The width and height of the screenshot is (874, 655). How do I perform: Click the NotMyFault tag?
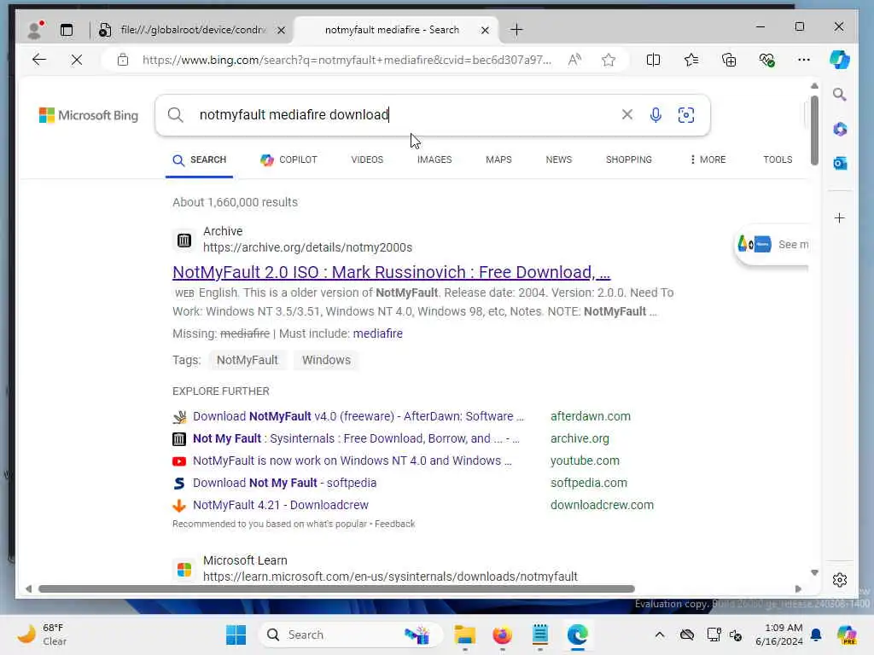247,361
